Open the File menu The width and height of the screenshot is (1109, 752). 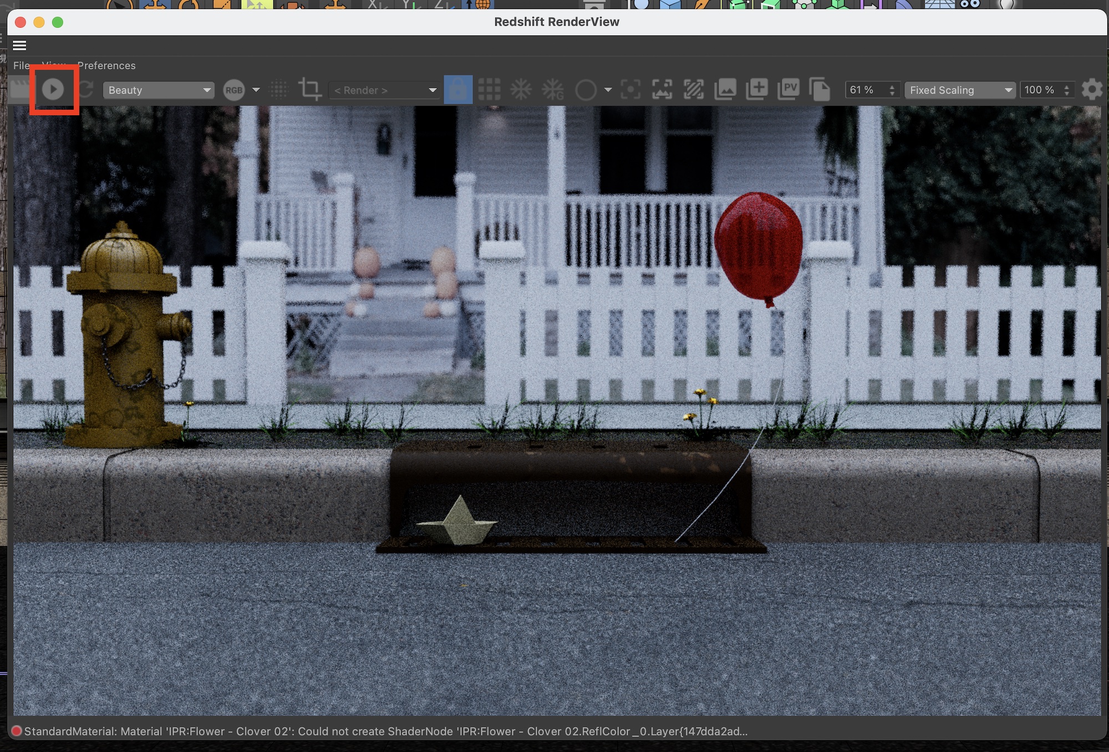point(21,65)
